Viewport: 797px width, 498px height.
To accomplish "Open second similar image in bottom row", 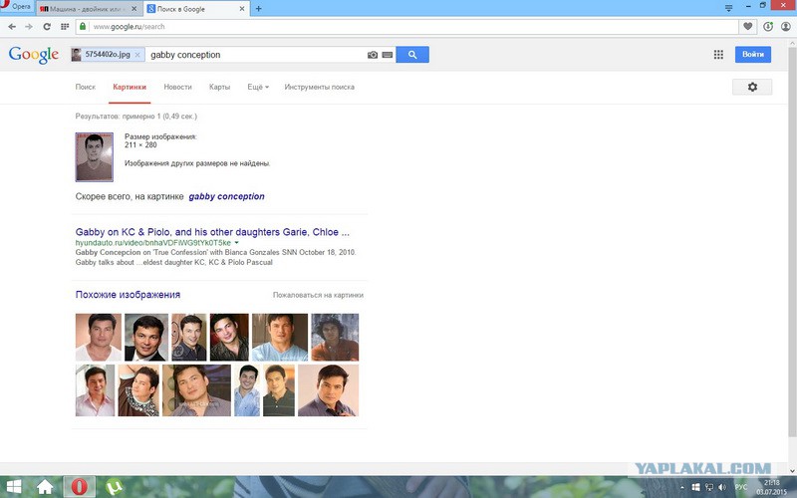I will click(138, 390).
